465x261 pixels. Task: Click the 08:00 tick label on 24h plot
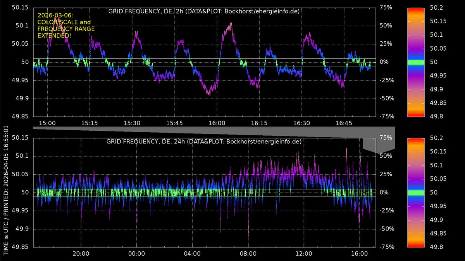[248, 253]
